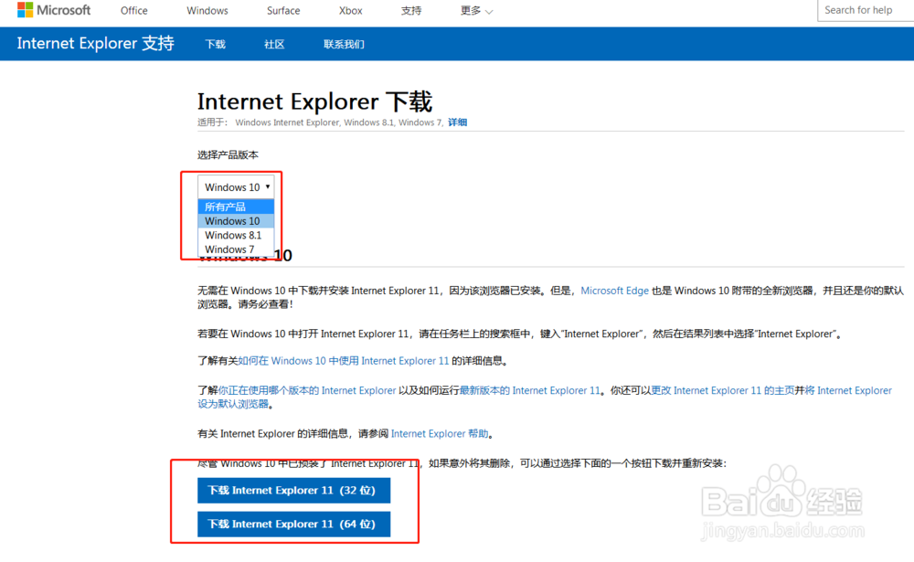
Task: Open the Internet Explorer 帮助 link
Action: (x=440, y=434)
